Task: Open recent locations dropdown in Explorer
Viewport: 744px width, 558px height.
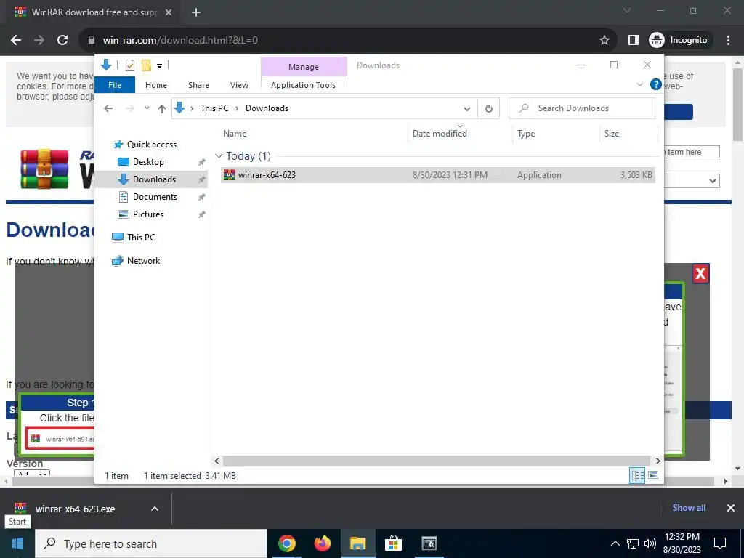Action: tap(147, 108)
